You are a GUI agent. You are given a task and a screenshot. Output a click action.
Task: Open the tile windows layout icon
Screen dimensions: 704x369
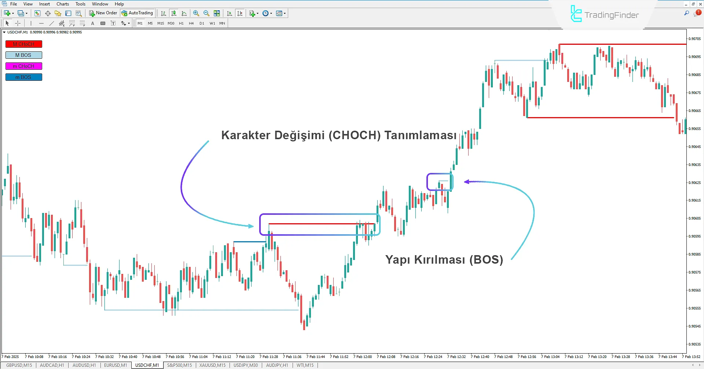[x=217, y=13]
